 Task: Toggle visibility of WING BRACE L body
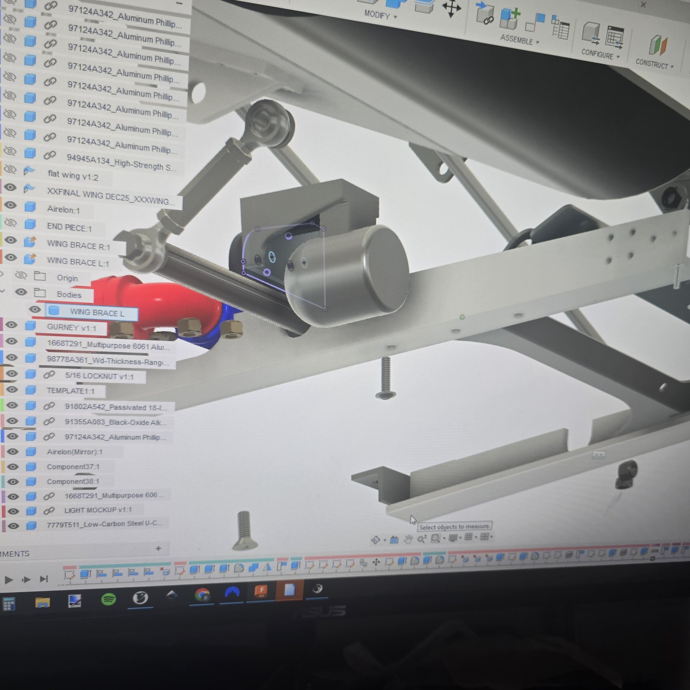click(35, 309)
